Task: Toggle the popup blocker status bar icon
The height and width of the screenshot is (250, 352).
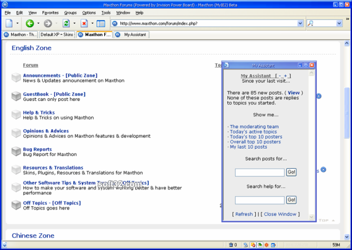Action: pos(253,245)
